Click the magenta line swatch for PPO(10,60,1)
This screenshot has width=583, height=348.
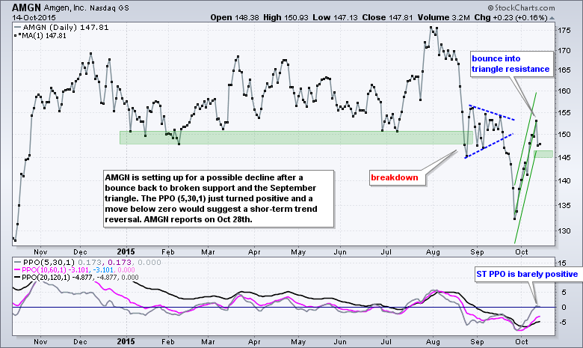click(x=17, y=269)
